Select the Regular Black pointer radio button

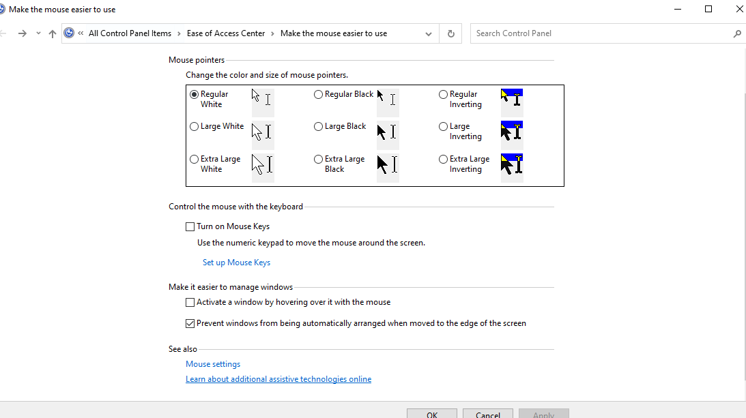click(x=318, y=95)
